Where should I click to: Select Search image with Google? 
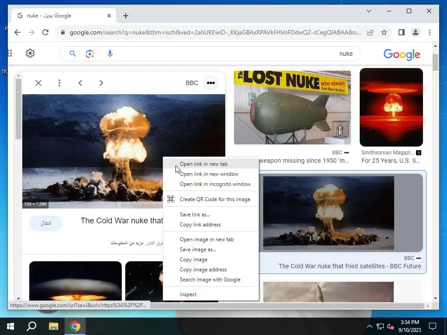211,280
